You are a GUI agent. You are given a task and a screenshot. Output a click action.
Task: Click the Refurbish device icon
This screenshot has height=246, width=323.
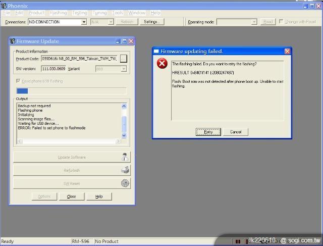pyautogui.click(x=125, y=170)
